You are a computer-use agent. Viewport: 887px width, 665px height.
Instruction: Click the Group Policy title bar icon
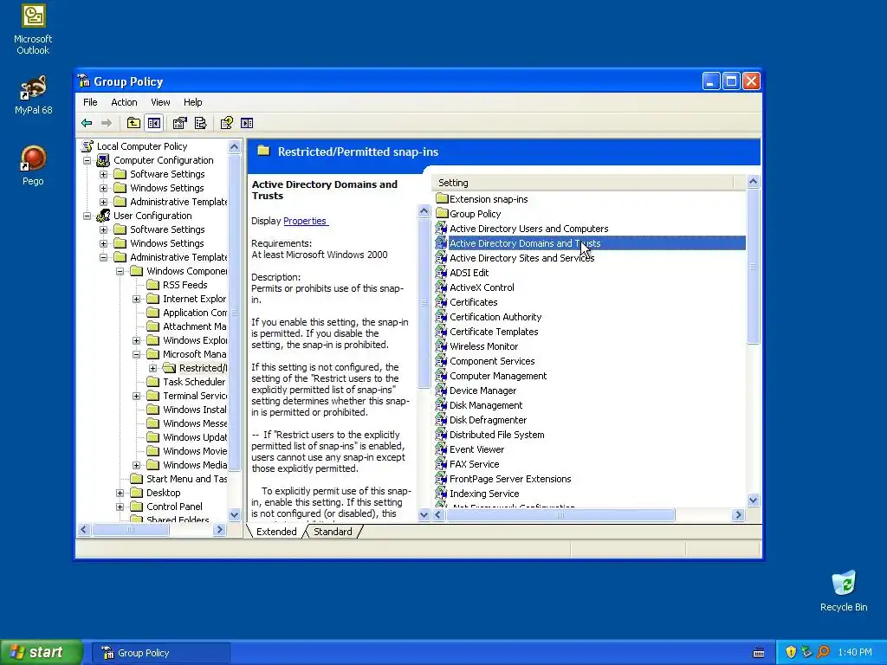(x=84, y=81)
